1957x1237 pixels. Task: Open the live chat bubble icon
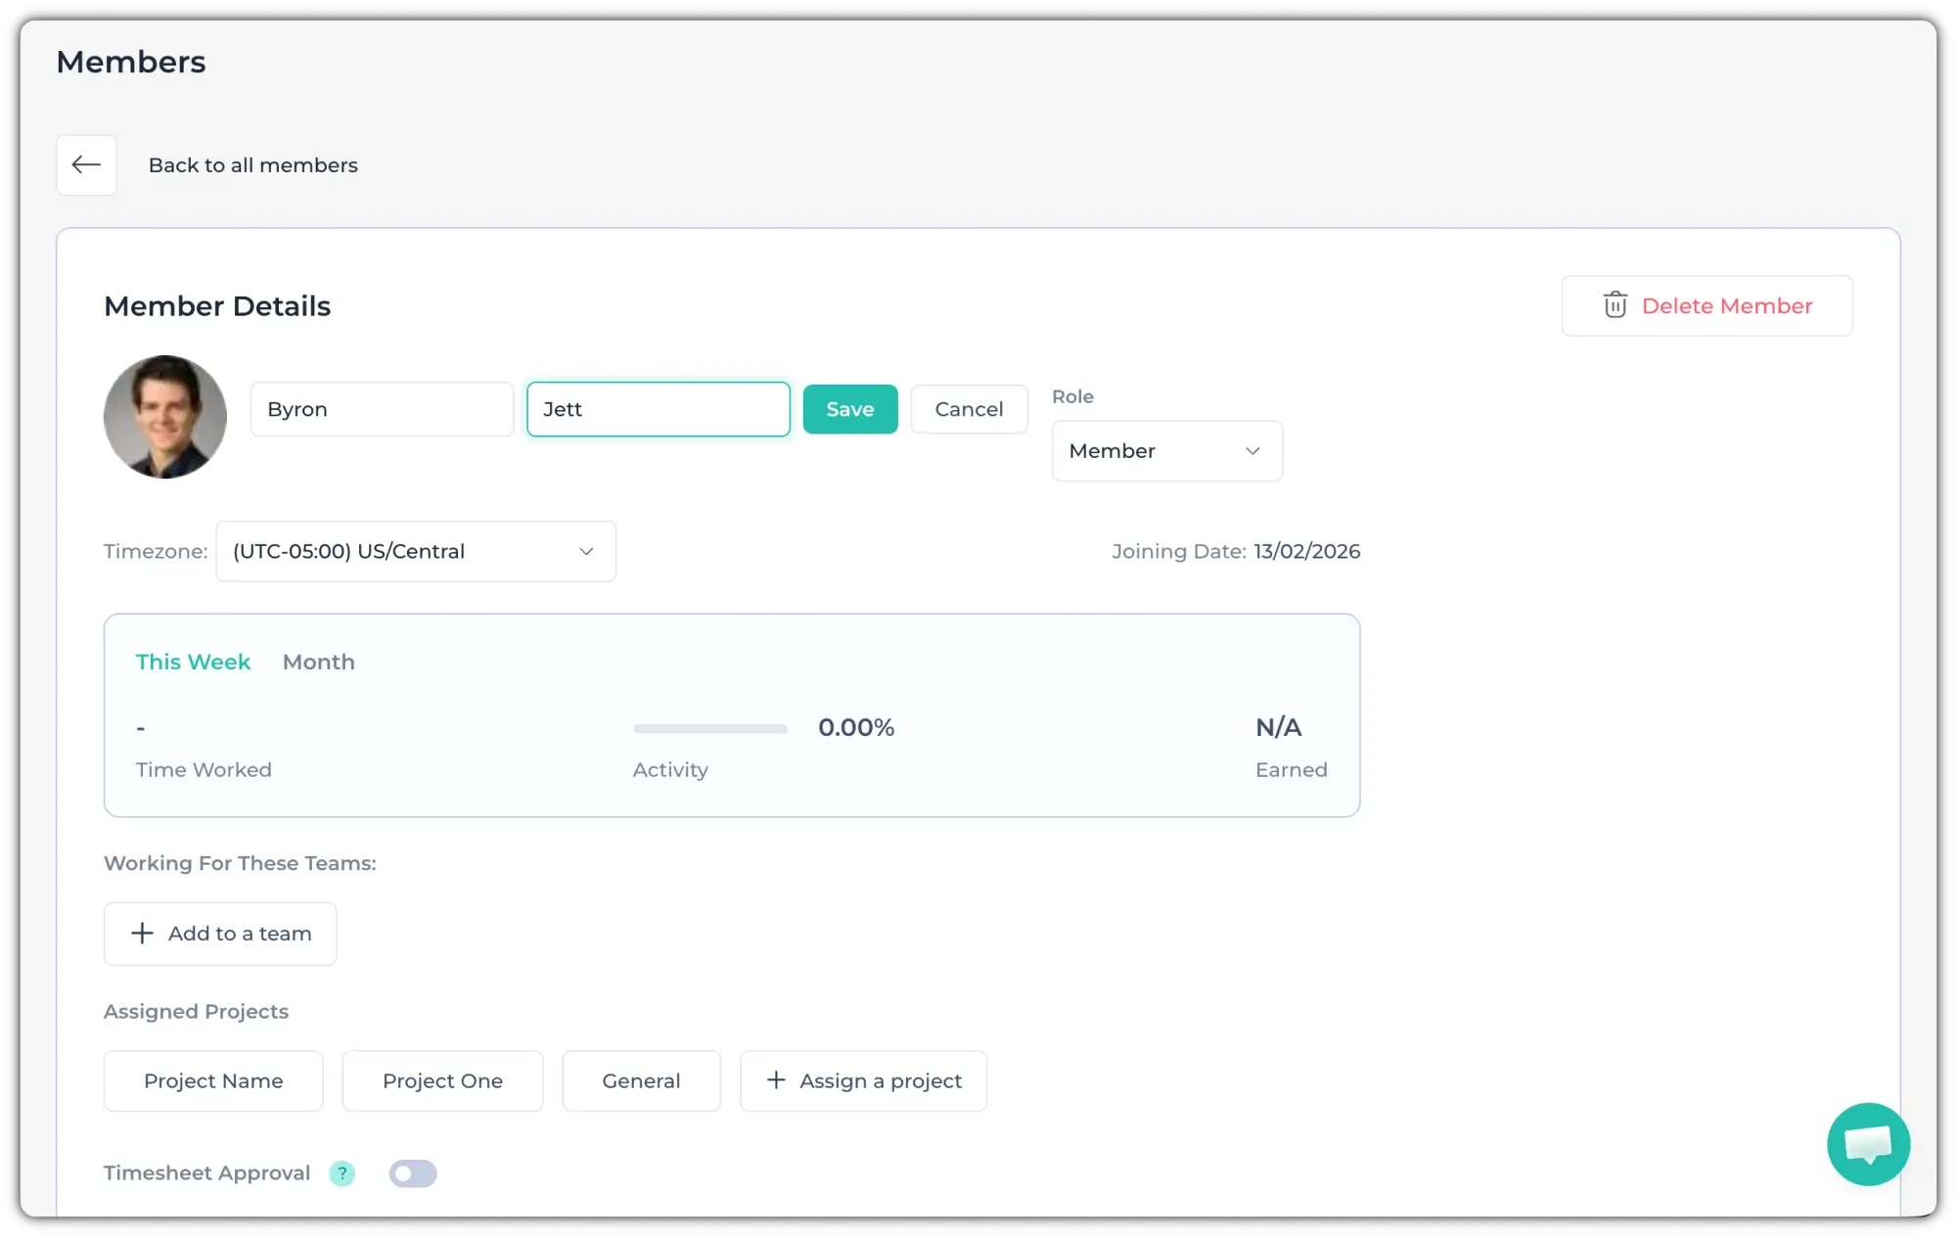tap(1867, 1143)
